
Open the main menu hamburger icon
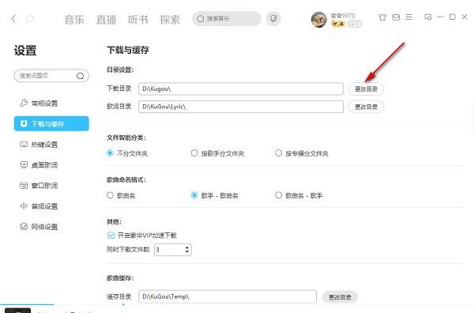tap(409, 17)
